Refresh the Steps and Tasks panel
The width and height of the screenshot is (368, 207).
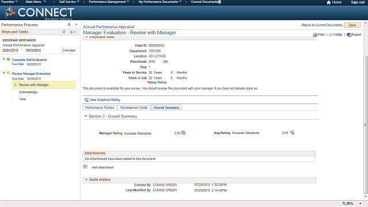(64, 32)
